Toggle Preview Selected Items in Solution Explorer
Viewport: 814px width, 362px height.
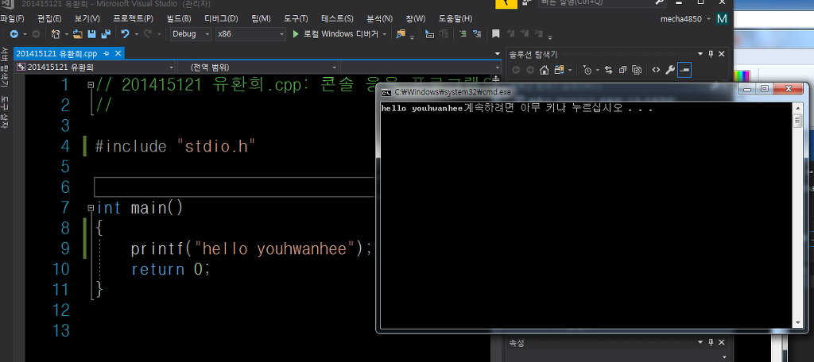click(x=684, y=70)
